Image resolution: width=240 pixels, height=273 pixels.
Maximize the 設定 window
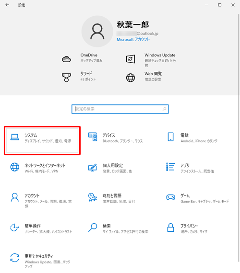(x=220, y=5)
